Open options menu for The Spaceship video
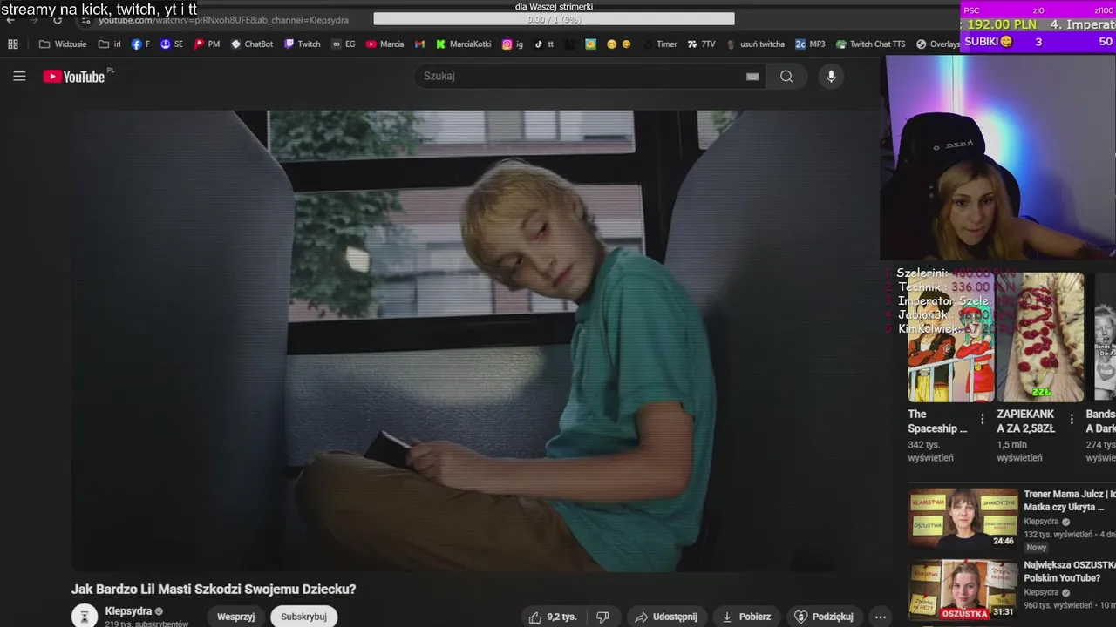 click(x=983, y=419)
